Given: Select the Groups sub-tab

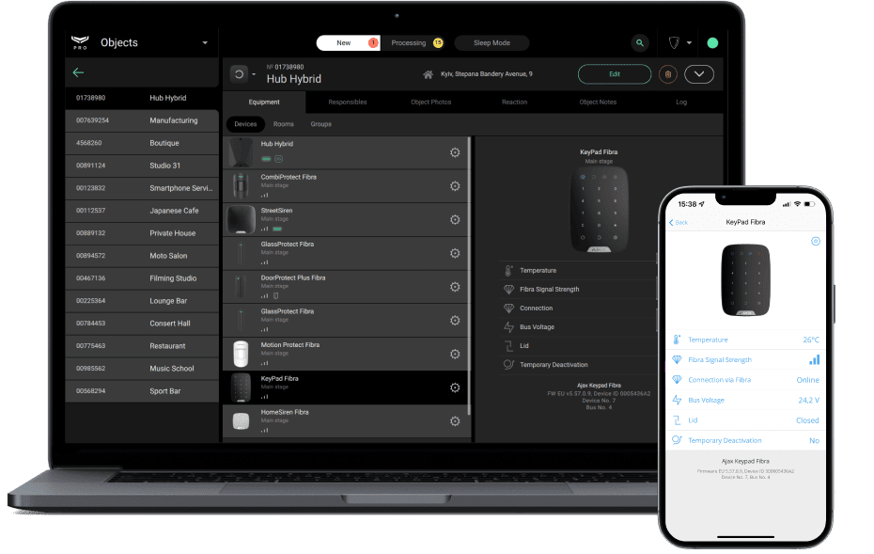Looking at the screenshot, I should tap(320, 124).
